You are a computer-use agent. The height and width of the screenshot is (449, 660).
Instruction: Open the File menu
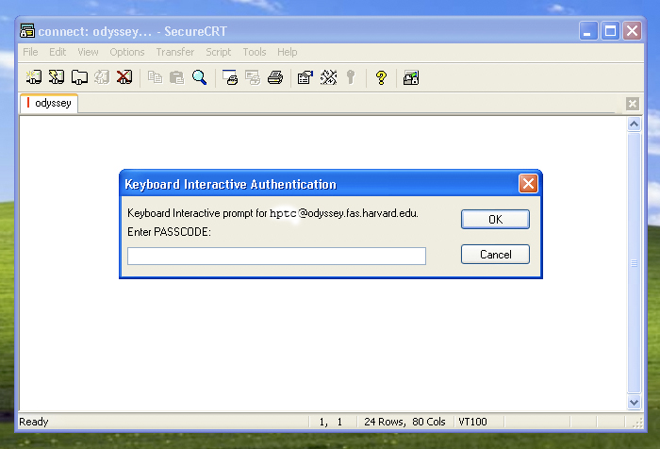coord(30,52)
